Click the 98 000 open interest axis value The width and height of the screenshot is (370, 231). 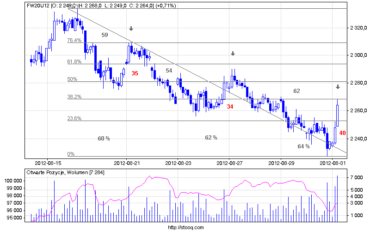[x=14, y=195]
